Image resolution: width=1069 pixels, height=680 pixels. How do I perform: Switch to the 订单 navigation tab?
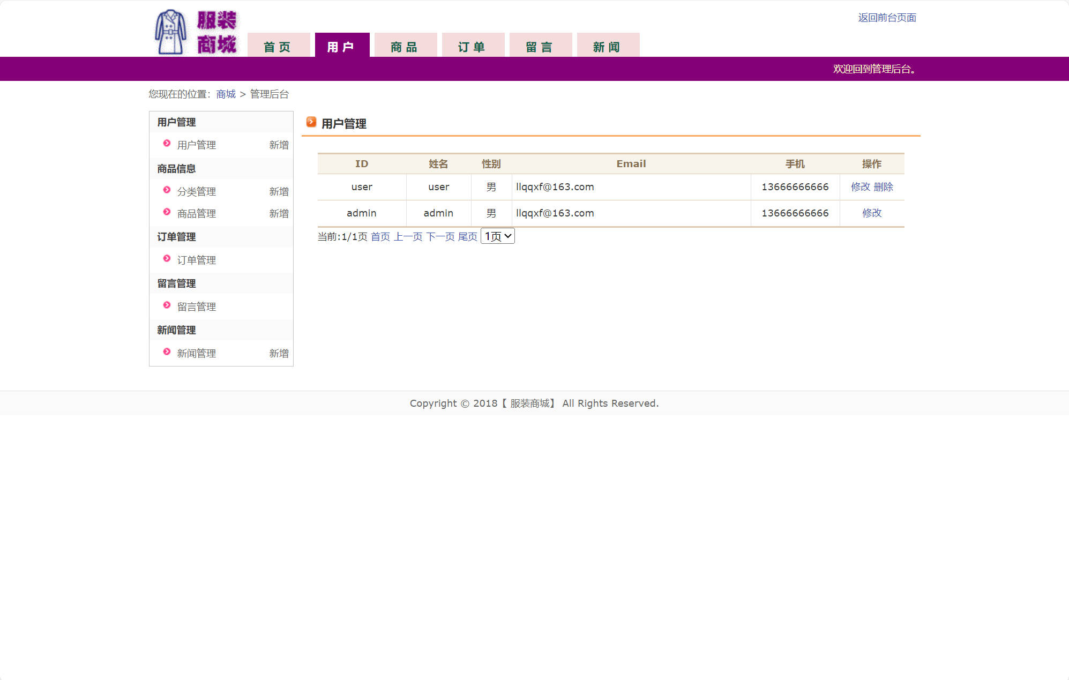coord(473,47)
